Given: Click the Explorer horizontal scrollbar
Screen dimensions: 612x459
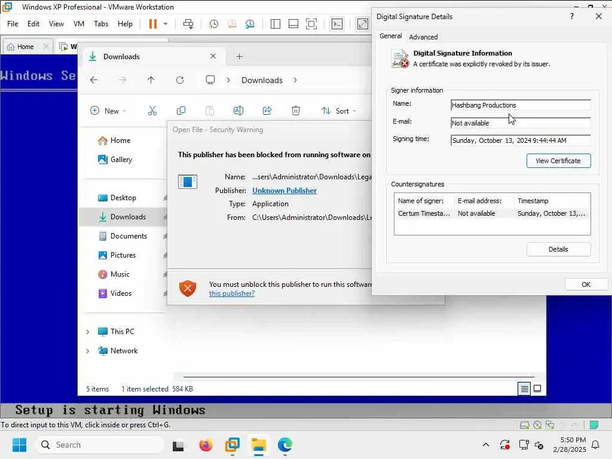Looking at the screenshot, I should tap(359, 377).
